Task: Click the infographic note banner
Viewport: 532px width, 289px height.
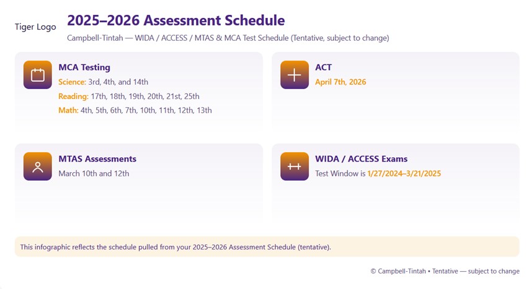Action: [267, 247]
